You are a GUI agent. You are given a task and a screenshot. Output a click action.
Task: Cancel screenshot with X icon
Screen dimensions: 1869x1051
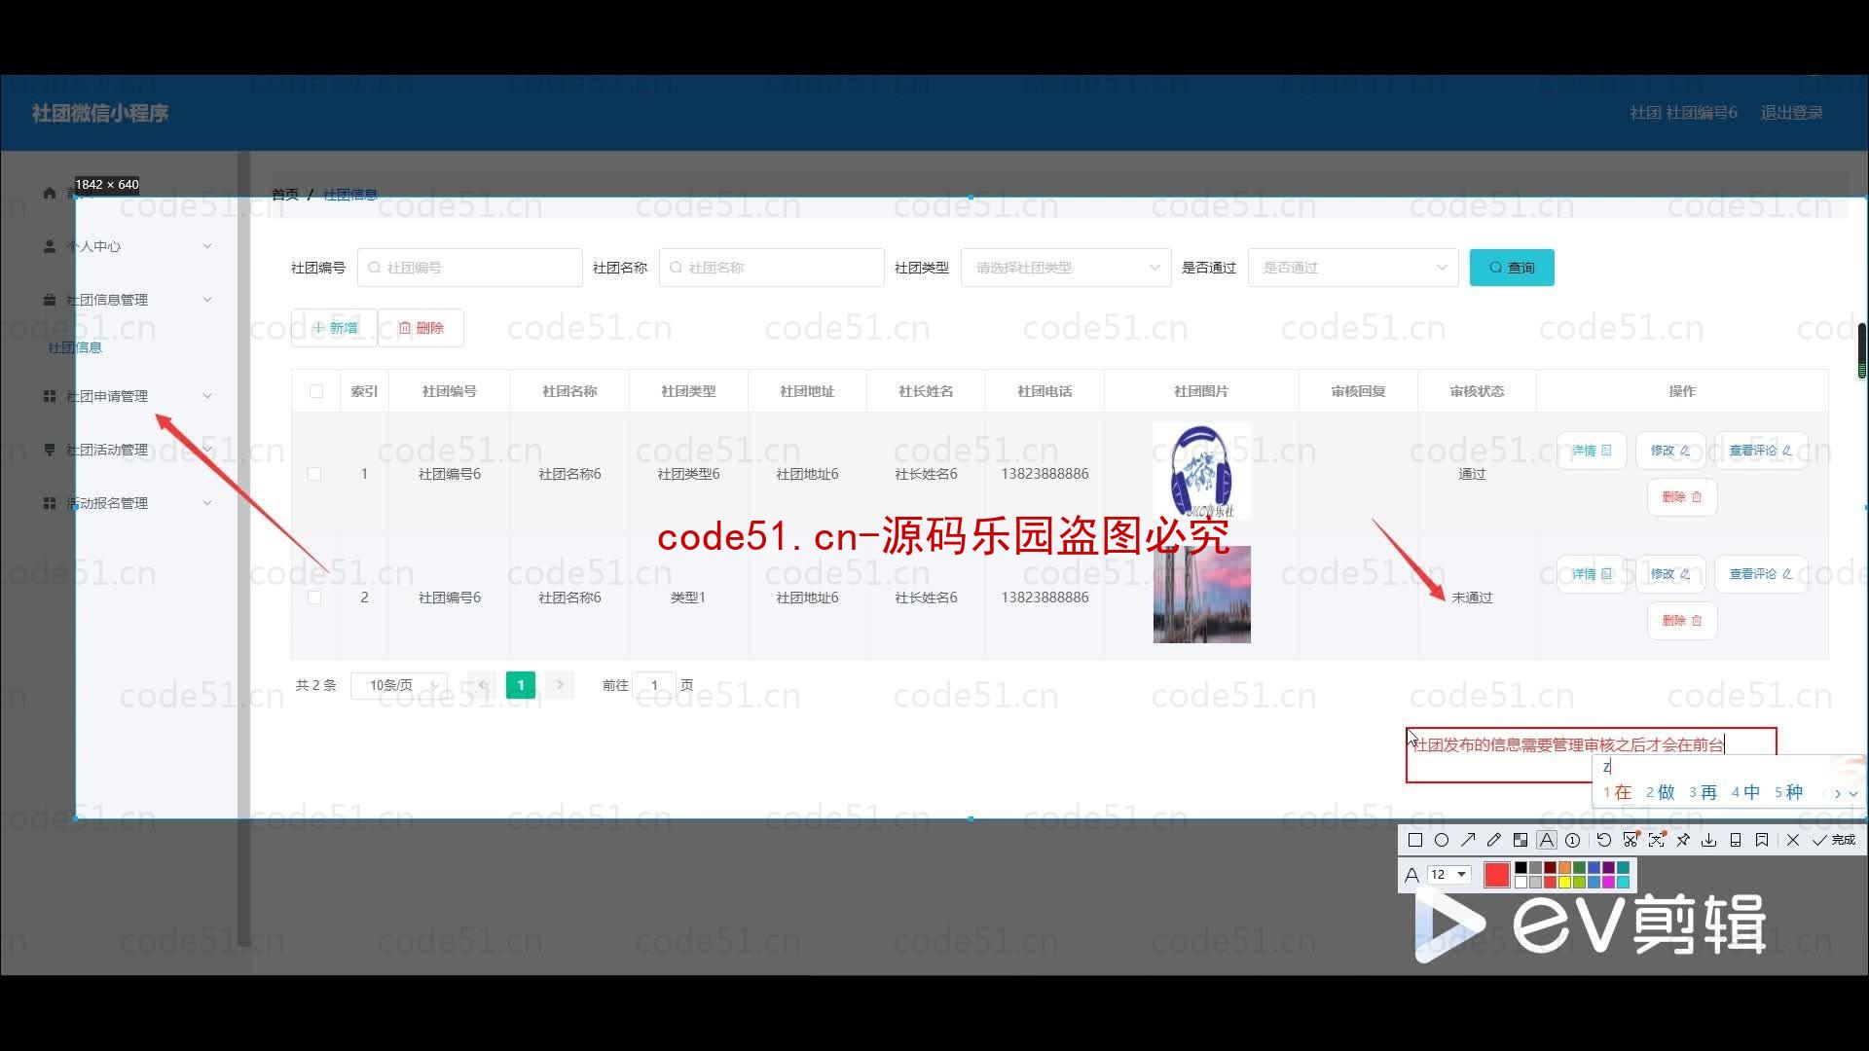coord(1793,840)
